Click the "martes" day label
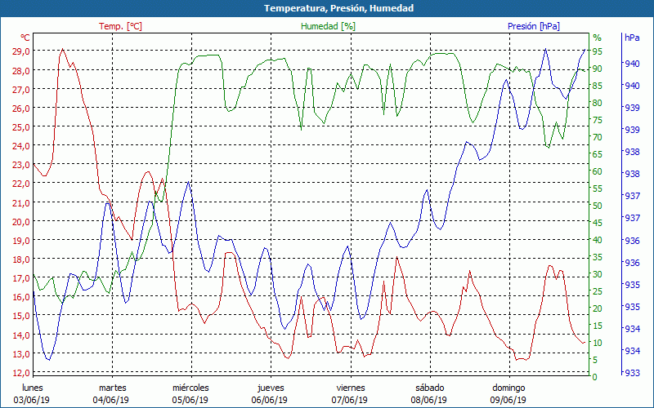Image resolution: width=654 pixels, height=408 pixels. (113, 388)
